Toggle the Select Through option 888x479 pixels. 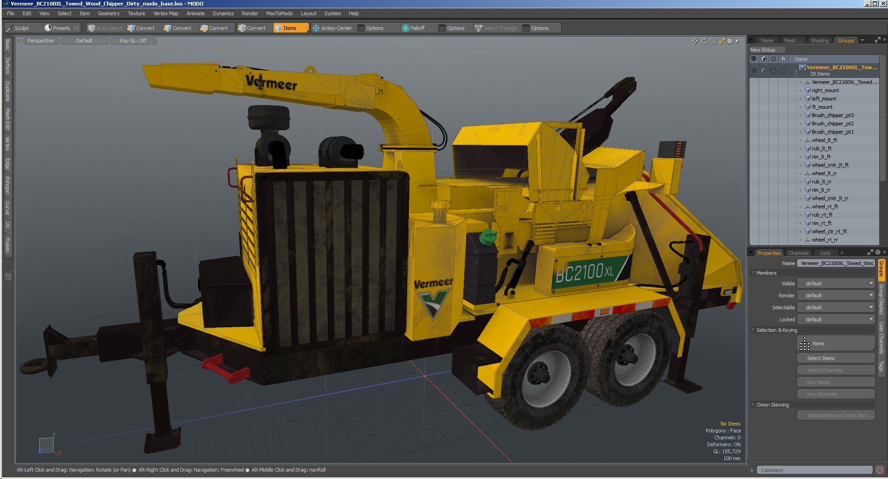[x=496, y=28]
